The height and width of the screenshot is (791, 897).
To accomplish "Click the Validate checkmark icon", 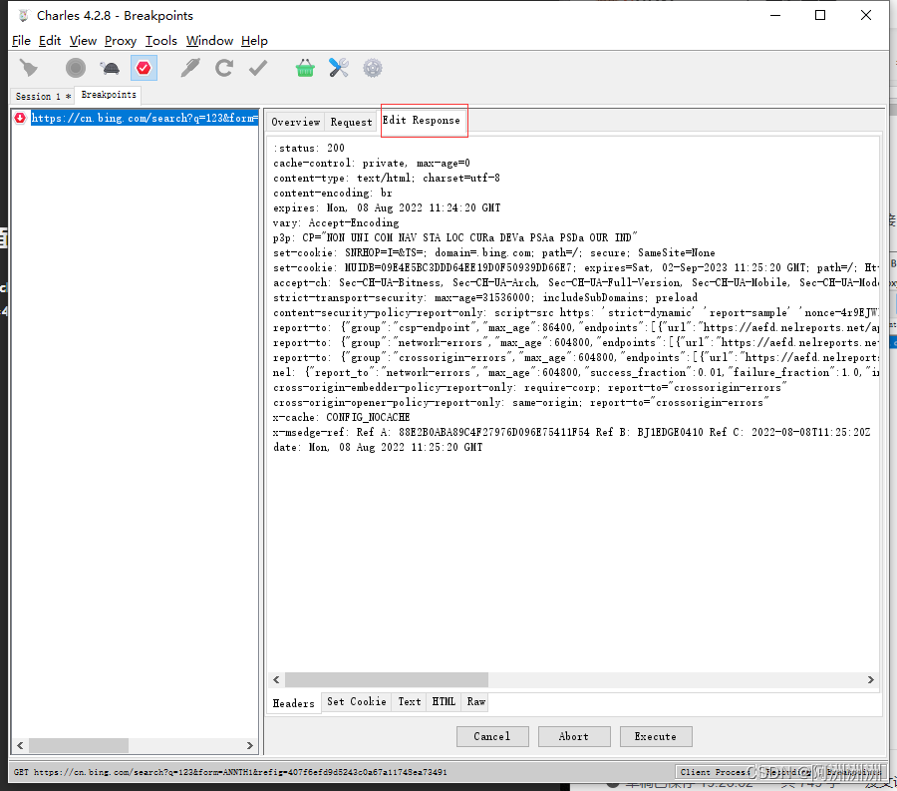I will coord(258,68).
